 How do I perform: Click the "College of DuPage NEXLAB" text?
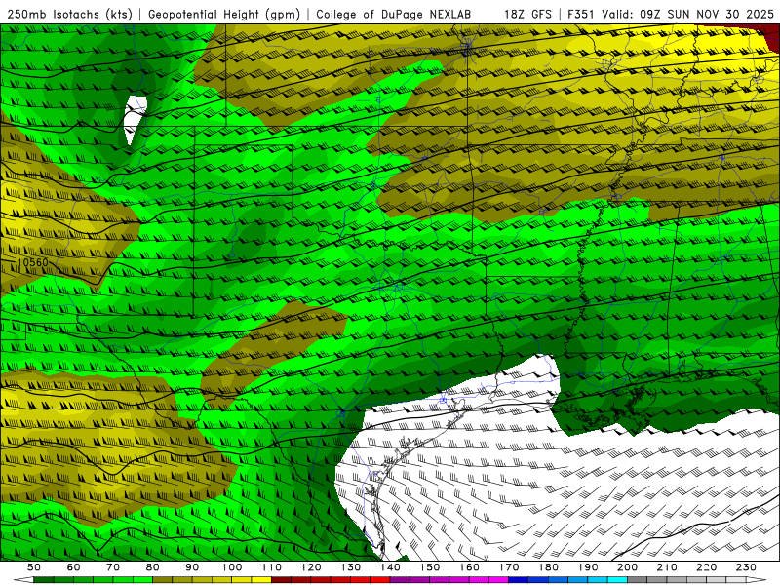pyautogui.click(x=394, y=15)
